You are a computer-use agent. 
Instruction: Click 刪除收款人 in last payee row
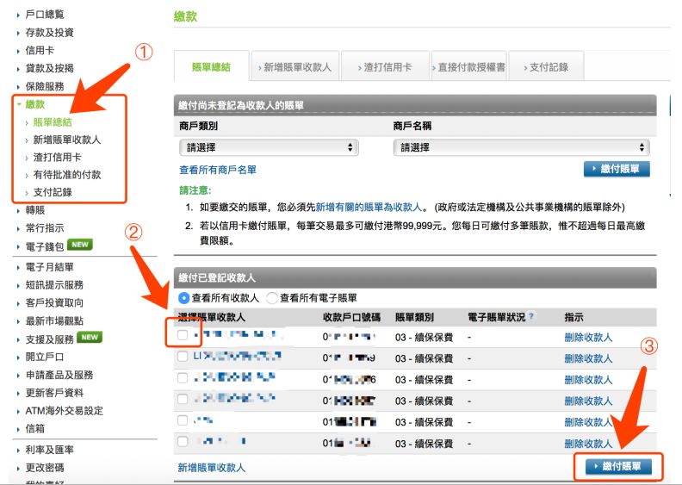588,444
